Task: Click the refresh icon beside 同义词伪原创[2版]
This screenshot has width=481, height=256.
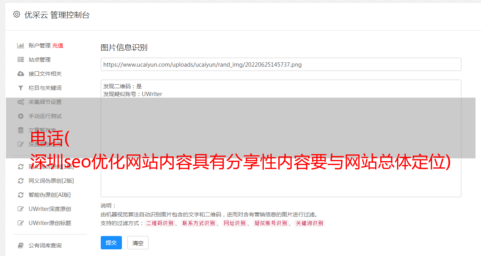Action: pos(21,181)
